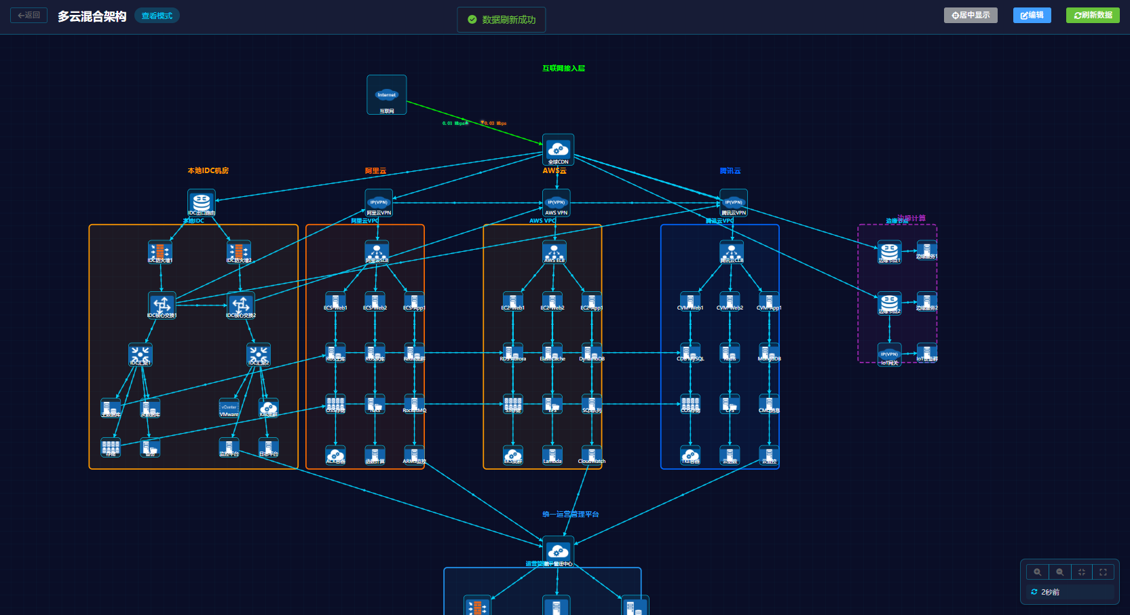Select the ECS-App1 server node
Viewport: 1130px width, 615px height.
pyautogui.click(x=414, y=301)
